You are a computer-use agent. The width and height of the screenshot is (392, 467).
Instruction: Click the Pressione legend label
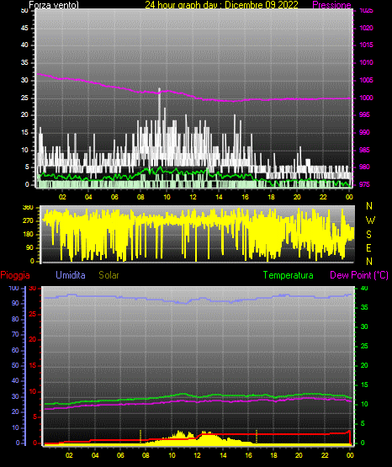[x=331, y=5]
